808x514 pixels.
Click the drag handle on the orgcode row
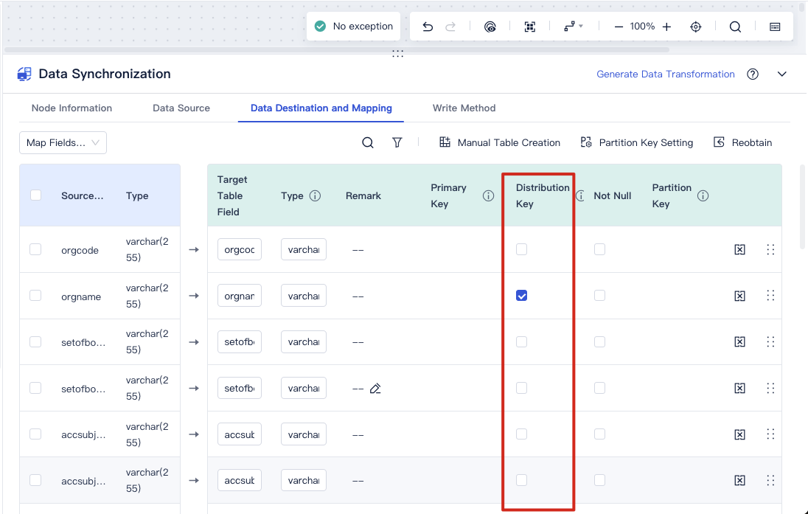pos(770,249)
